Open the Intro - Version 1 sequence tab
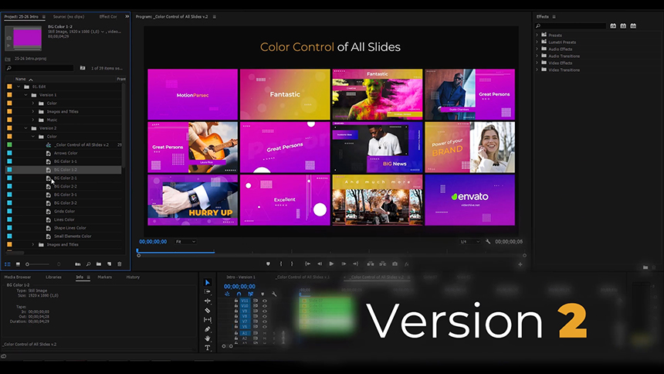The image size is (664, 374). (241, 277)
